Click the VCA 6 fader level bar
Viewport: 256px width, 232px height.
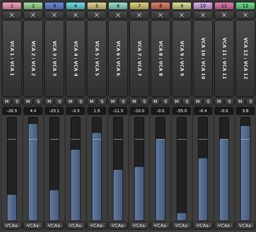(118, 195)
